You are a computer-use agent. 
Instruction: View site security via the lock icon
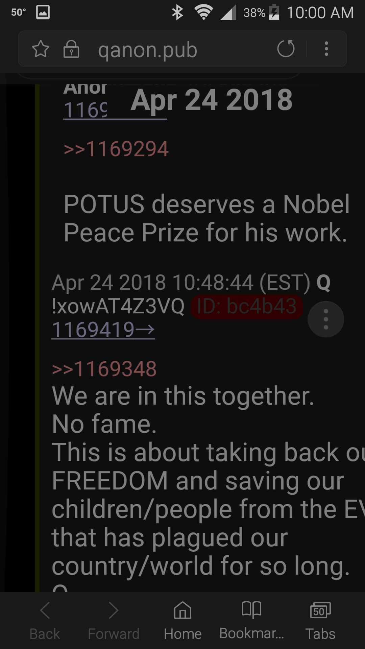71,49
